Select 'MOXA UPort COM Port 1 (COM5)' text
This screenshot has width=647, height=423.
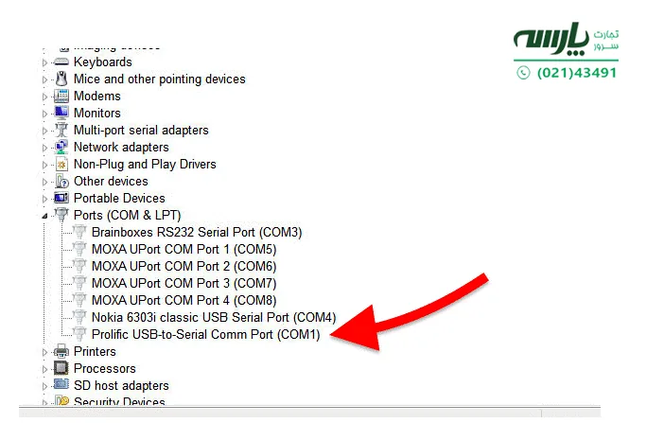click(x=184, y=249)
